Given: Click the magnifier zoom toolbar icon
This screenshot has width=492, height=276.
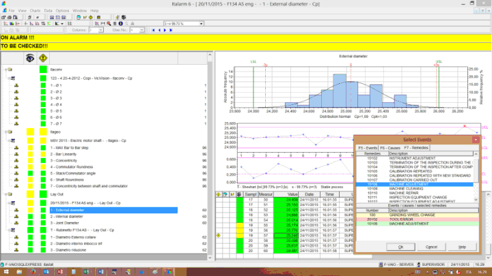Looking at the screenshot, I should [109, 23].
